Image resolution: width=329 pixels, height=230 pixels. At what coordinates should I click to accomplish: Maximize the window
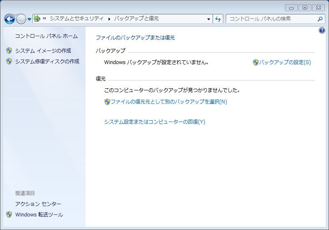click(305, 8)
